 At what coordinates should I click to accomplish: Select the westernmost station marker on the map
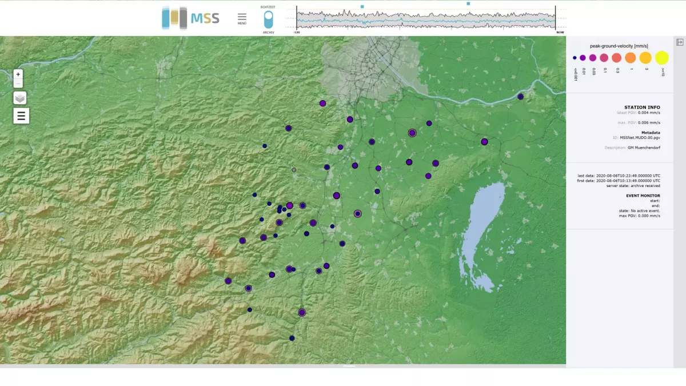pyautogui.click(x=228, y=281)
